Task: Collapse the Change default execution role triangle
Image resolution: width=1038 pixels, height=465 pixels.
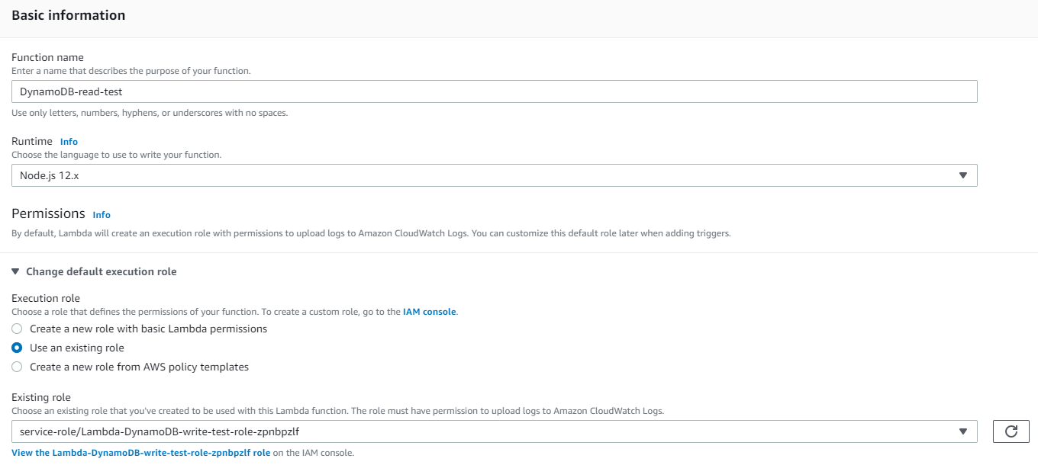Action: pyautogui.click(x=15, y=271)
